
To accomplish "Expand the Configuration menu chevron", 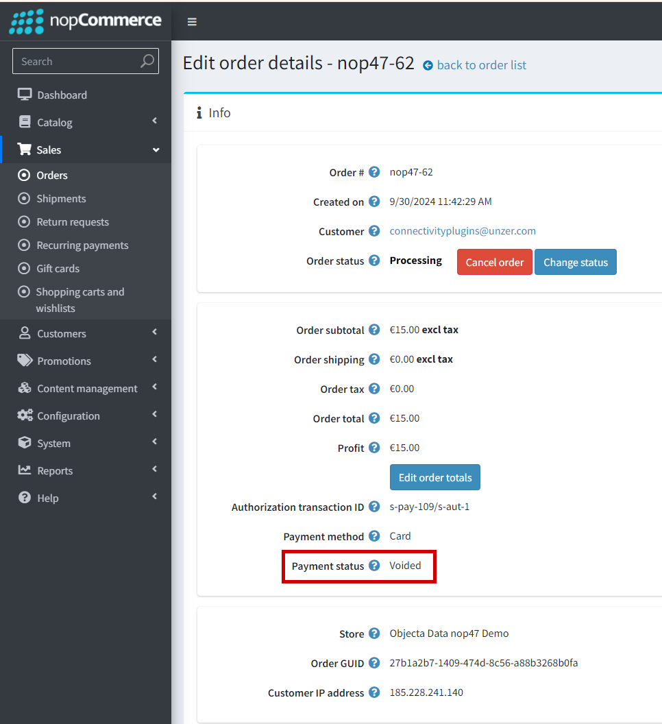I will 155,414.
